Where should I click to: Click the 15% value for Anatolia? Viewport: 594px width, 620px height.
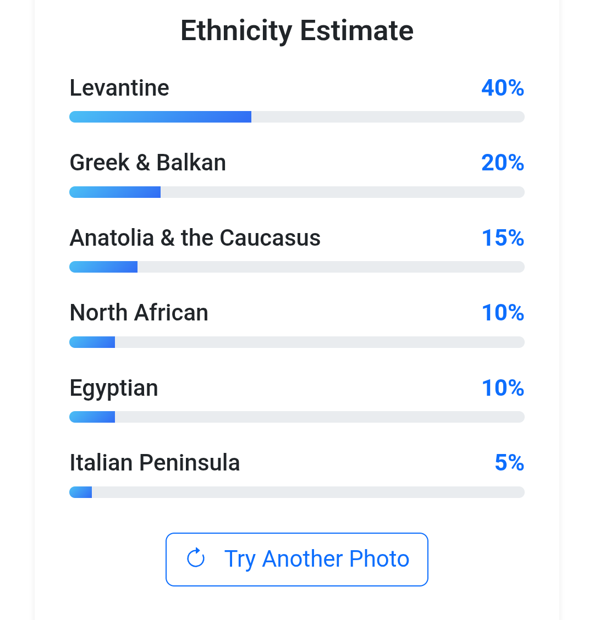503,238
